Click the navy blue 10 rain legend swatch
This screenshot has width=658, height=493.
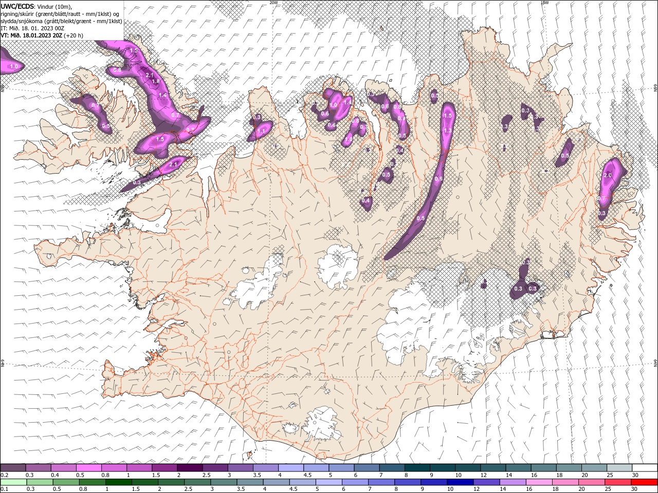(459, 482)
